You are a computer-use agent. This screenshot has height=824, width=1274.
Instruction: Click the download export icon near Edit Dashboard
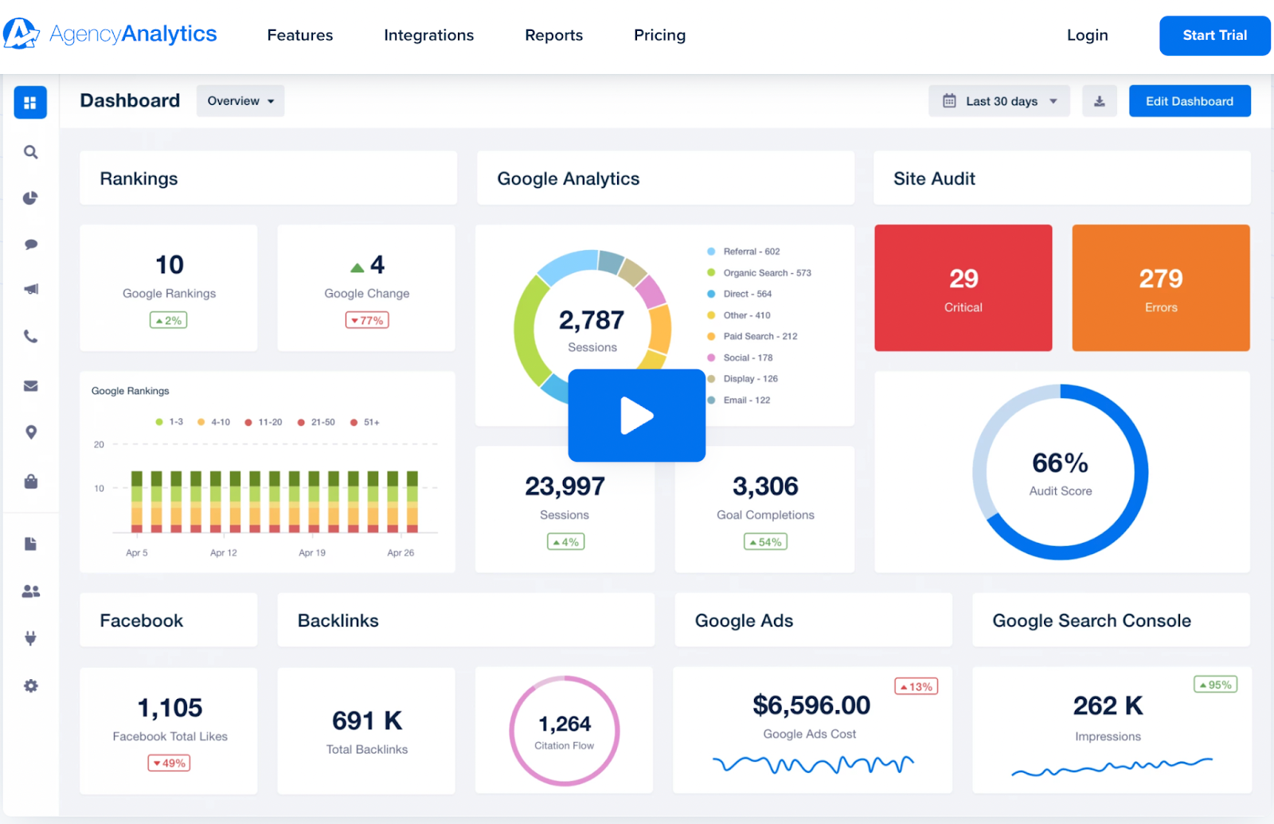click(1099, 100)
